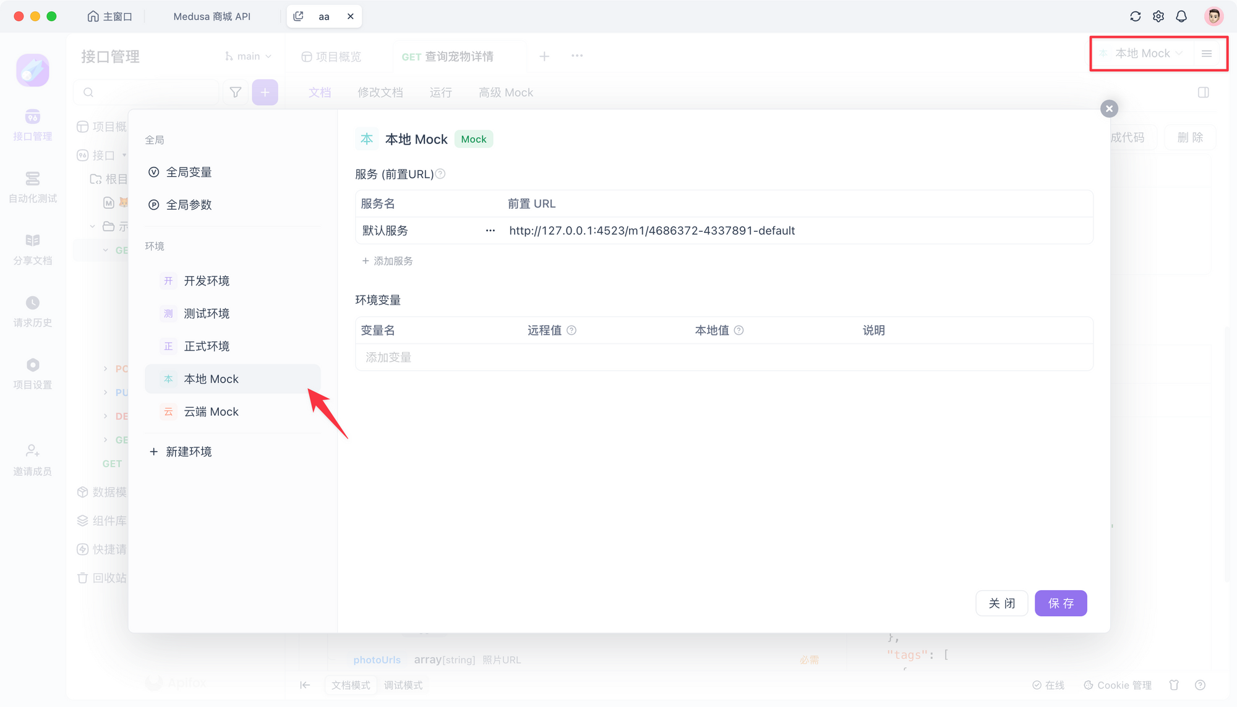Close the aa tab
The height and width of the screenshot is (707, 1237).
(x=351, y=17)
